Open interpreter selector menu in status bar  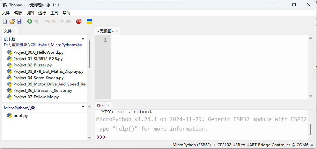pos(312,145)
